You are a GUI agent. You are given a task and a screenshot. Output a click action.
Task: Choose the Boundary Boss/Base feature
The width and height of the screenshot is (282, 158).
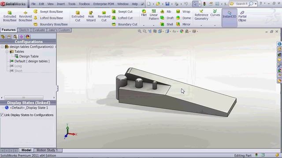(x=51, y=25)
